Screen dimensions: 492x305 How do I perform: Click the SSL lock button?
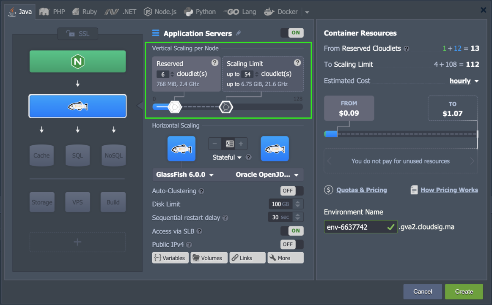[x=77, y=34]
